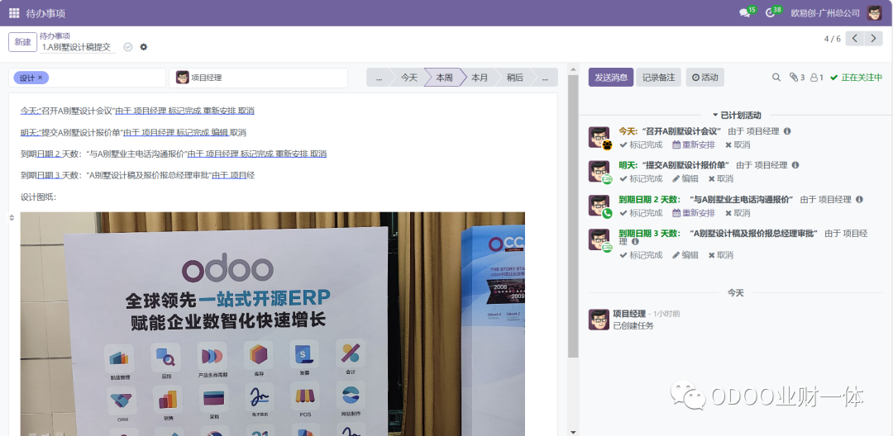Select the 本周 stage
This screenshot has width=893, height=436.
coord(444,78)
